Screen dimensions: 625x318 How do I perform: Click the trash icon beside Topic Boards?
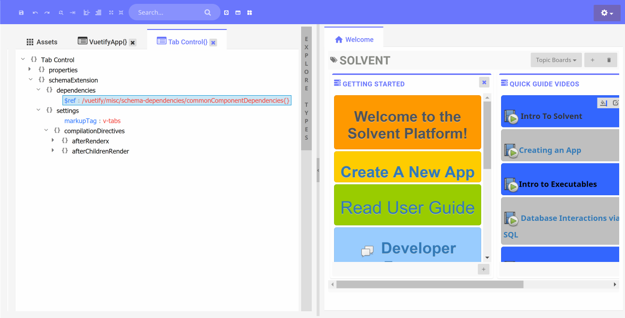[x=609, y=60]
